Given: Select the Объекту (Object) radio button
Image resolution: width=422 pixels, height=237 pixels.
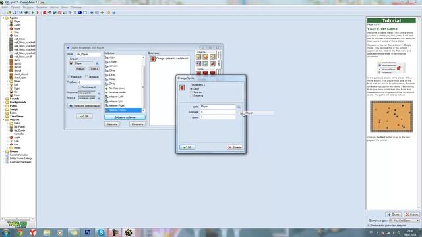Looking at the screenshot, I should pyautogui.click(x=191, y=95).
